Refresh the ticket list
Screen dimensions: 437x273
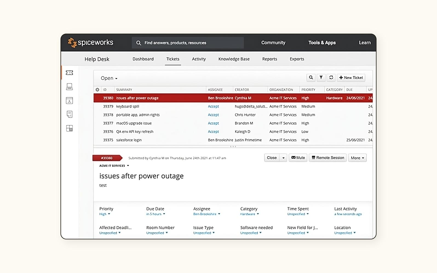tap(331, 78)
